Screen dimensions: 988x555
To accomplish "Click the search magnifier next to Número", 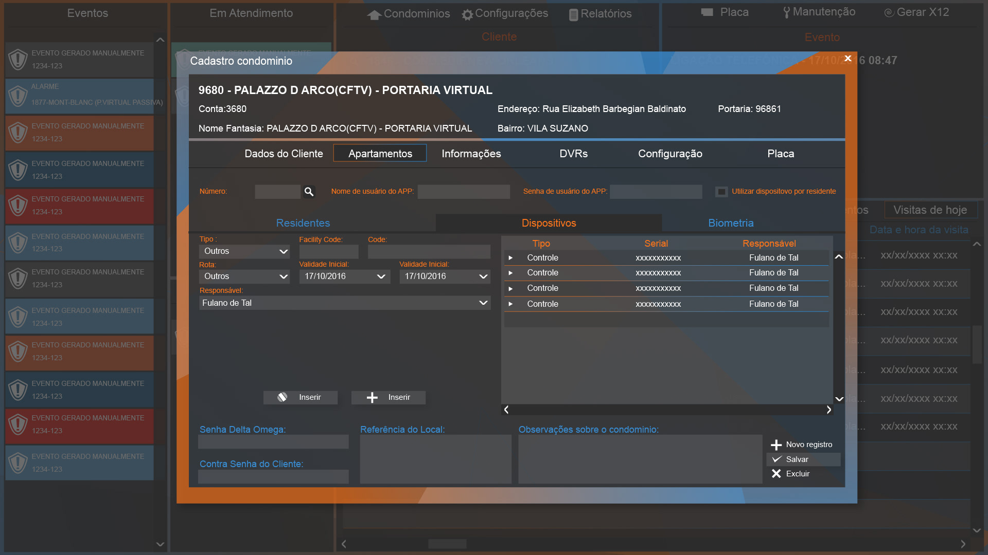I will pos(309,192).
